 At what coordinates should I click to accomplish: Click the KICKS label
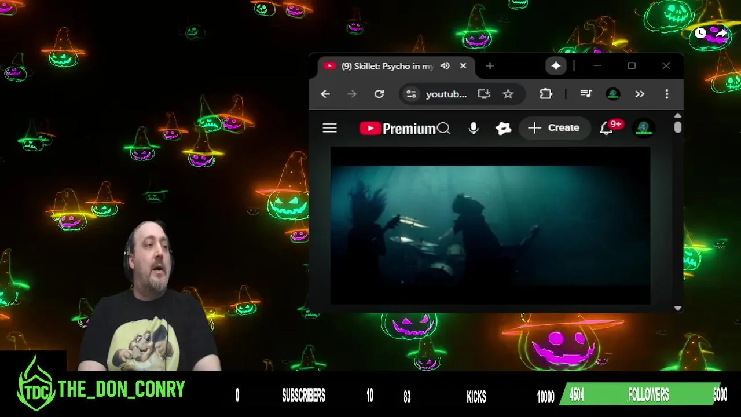click(x=476, y=397)
